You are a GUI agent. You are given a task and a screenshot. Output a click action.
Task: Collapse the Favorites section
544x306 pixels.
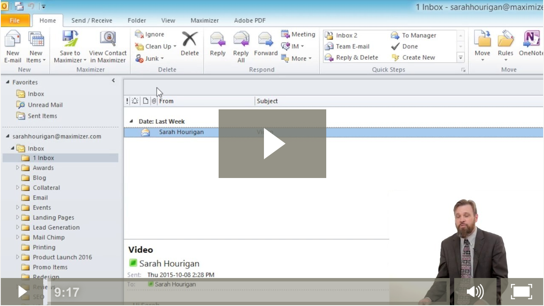tap(8, 82)
